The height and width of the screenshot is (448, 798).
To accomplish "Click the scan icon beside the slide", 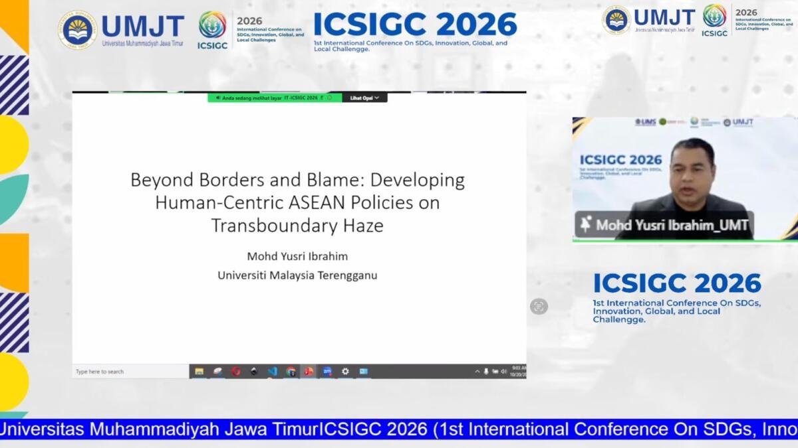I will [539, 306].
